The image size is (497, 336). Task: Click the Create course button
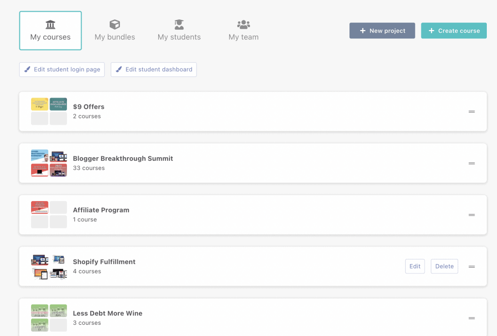pos(454,30)
